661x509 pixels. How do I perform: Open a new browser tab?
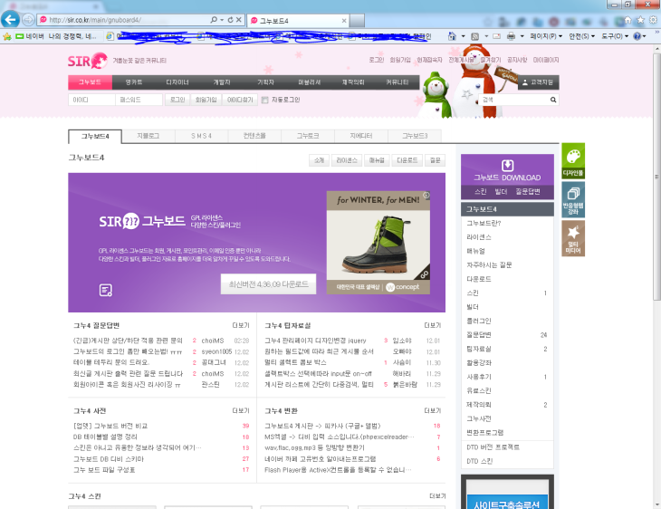pyautogui.click(x=357, y=20)
